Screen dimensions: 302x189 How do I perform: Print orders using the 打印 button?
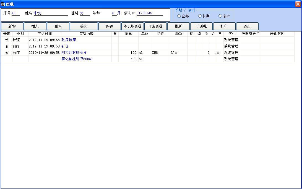tap(224, 26)
